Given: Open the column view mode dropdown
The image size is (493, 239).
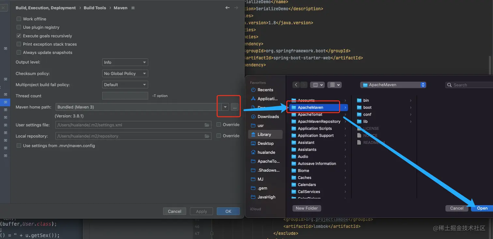Looking at the screenshot, I should pyautogui.click(x=317, y=85).
